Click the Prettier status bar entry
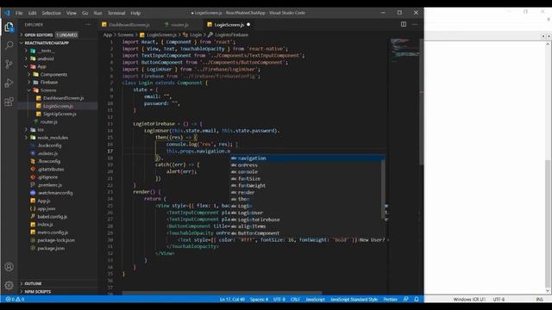Image resolution: width=552 pixels, height=310 pixels. pyautogui.click(x=390, y=300)
